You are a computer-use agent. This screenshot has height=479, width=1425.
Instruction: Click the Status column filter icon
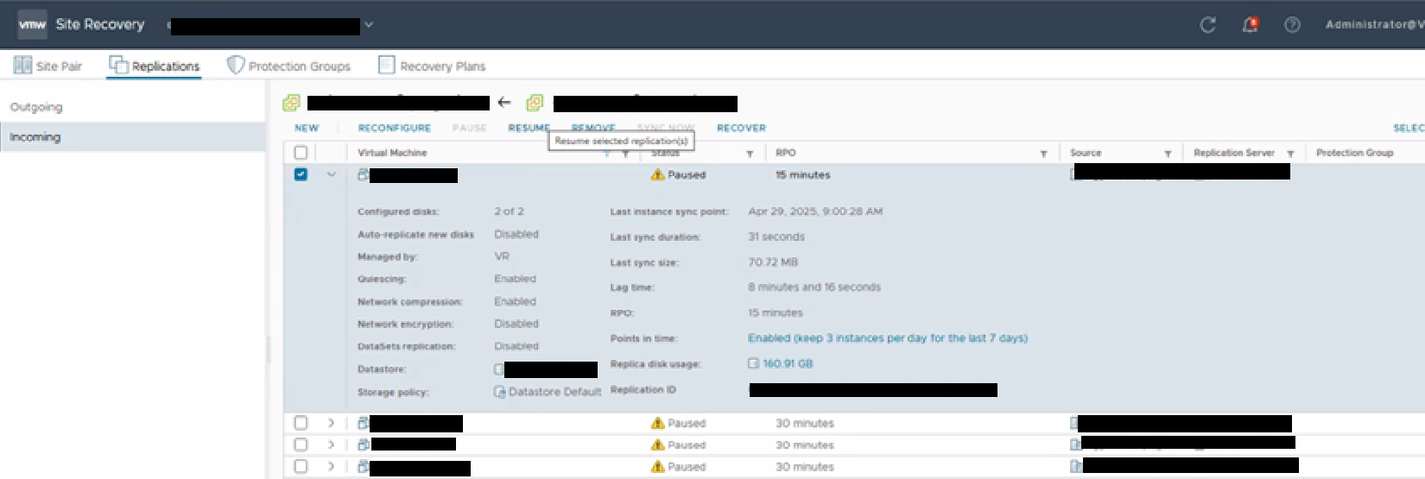click(749, 154)
